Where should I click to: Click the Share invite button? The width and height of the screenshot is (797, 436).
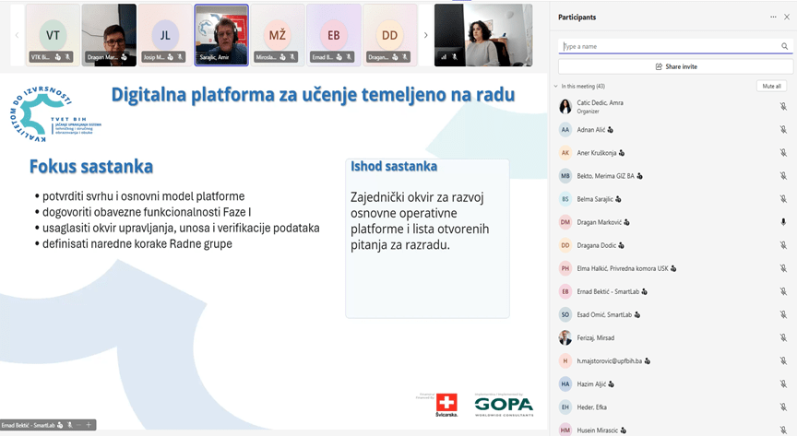[675, 66]
